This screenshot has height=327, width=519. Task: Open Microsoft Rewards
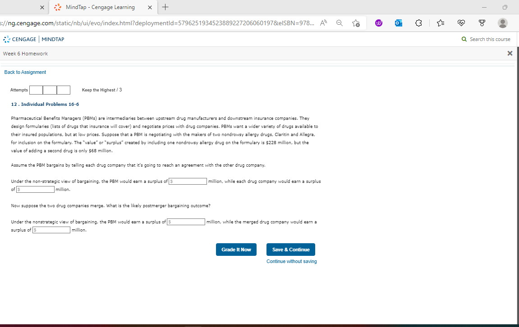pyautogui.click(x=482, y=23)
